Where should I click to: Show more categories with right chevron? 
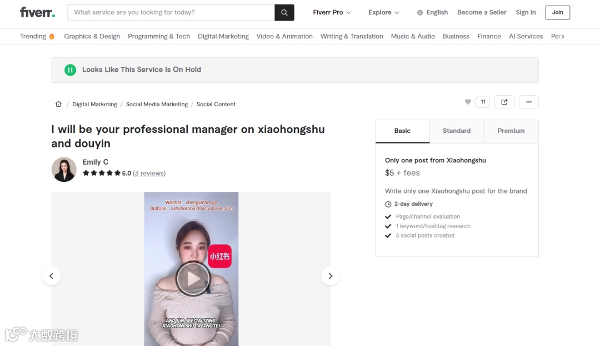click(562, 36)
